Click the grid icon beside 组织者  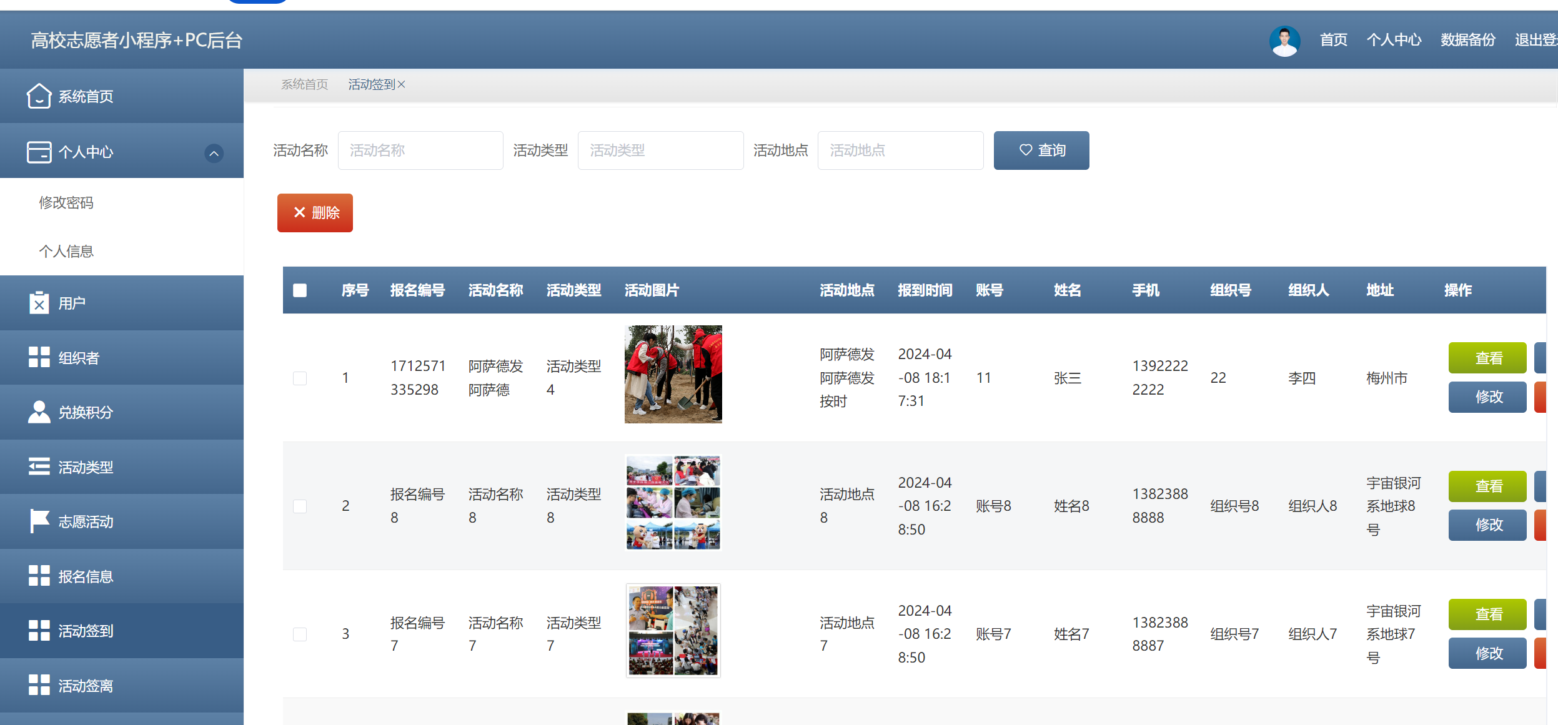(x=39, y=357)
